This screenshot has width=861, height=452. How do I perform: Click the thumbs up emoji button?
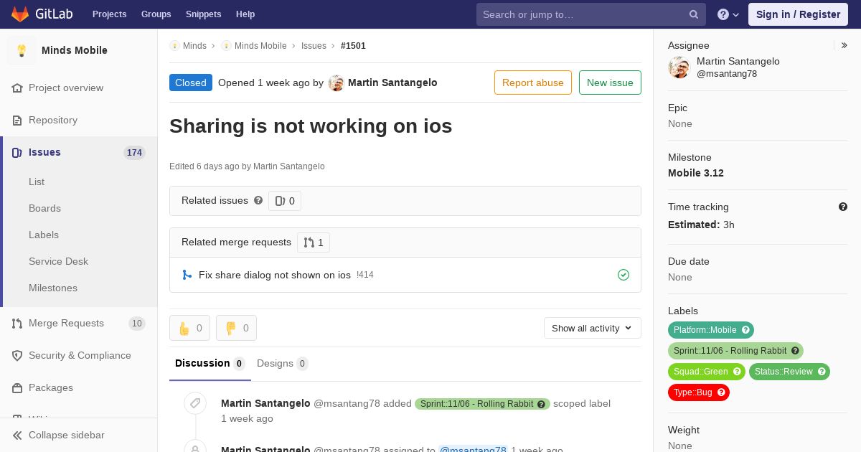pos(190,328)
